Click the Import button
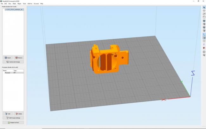Screen dimensions: 206x129 (8, 58)
